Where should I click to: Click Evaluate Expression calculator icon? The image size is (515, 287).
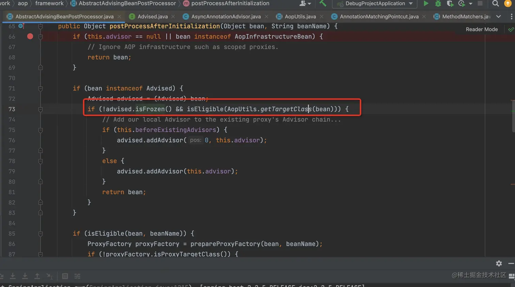65,276
